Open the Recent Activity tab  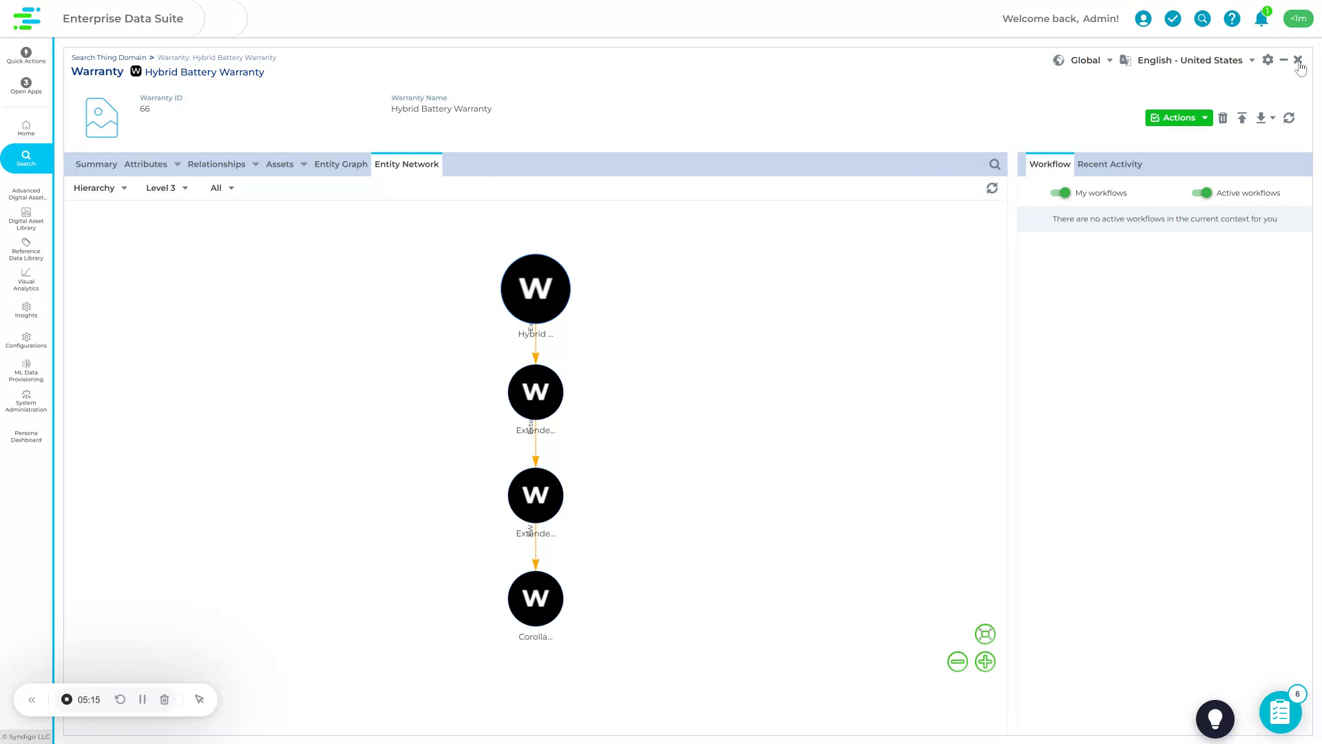tap(1109, 164)
